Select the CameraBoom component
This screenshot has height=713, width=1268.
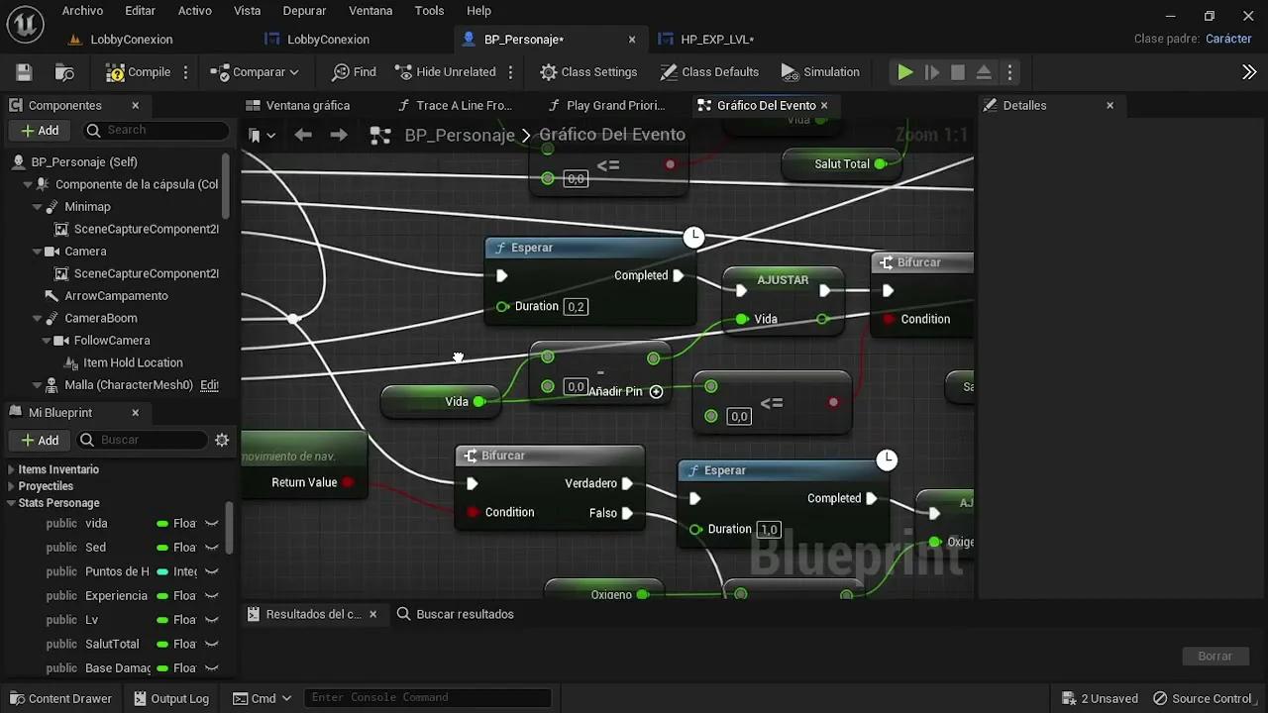coord(100,319)
